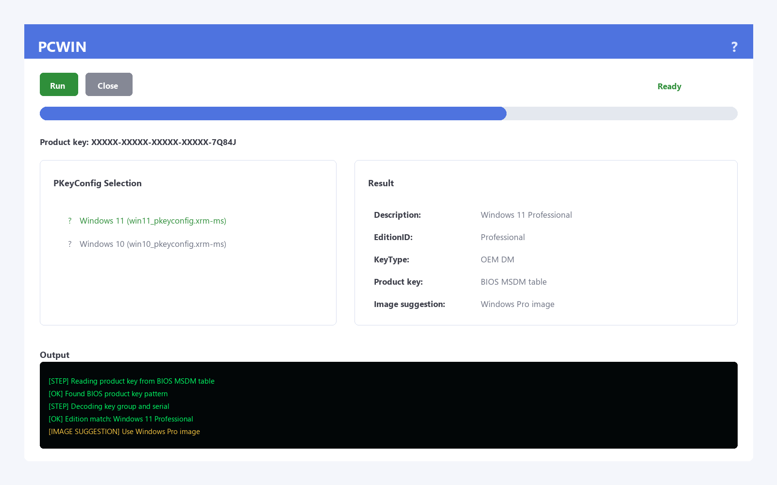777x485 pixels.
Task: Click the yellow IMAGE SUGGESTION log line
Action: 124,432
